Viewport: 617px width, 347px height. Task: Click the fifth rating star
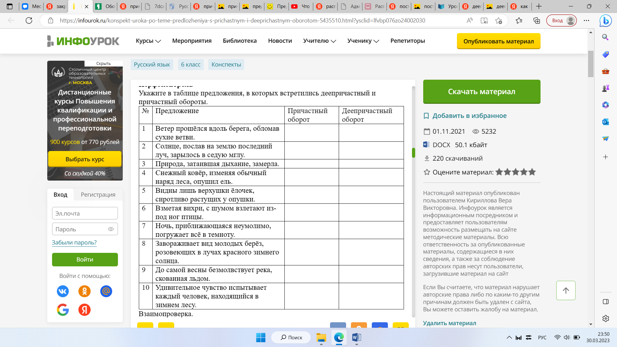[x=532, y=172]
